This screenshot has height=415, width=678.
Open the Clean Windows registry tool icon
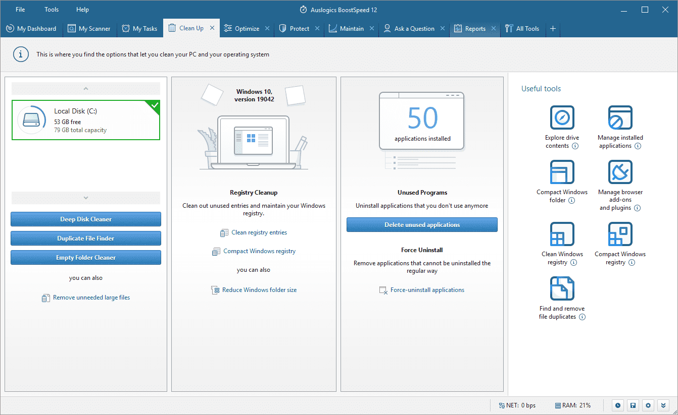[x=562, y=234]
